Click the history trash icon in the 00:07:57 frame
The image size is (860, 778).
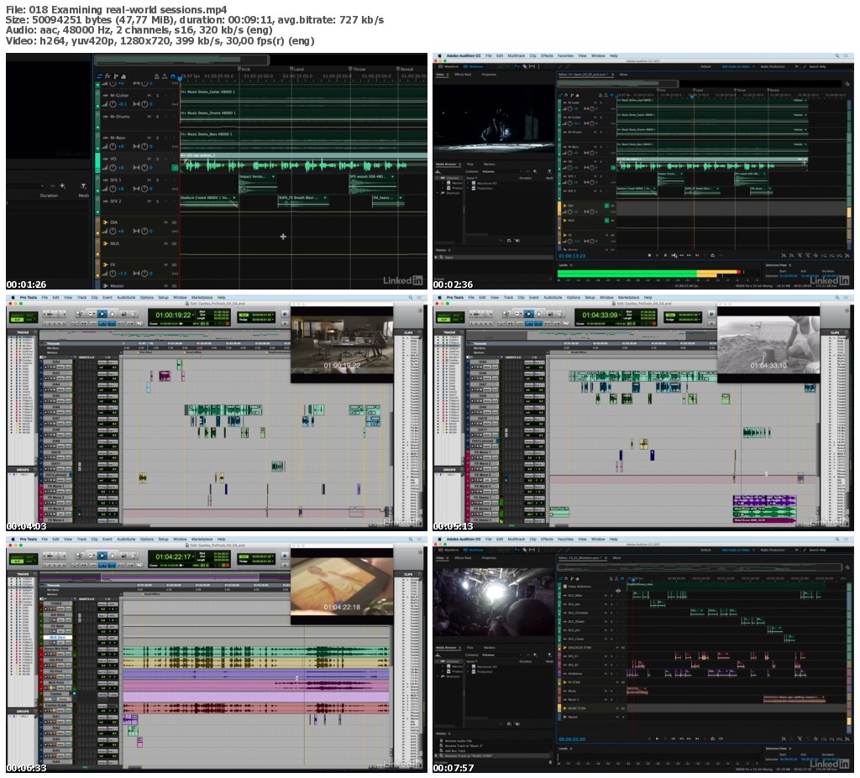coord(549,762)
